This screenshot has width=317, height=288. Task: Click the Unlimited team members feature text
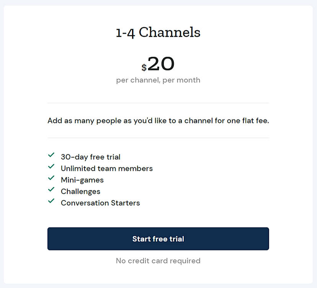pyautogui.click(x=106, y=168)
